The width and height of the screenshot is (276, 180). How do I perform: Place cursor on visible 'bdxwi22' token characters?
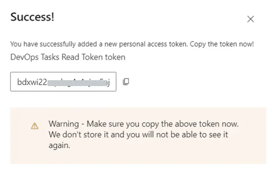pos(32,82)
